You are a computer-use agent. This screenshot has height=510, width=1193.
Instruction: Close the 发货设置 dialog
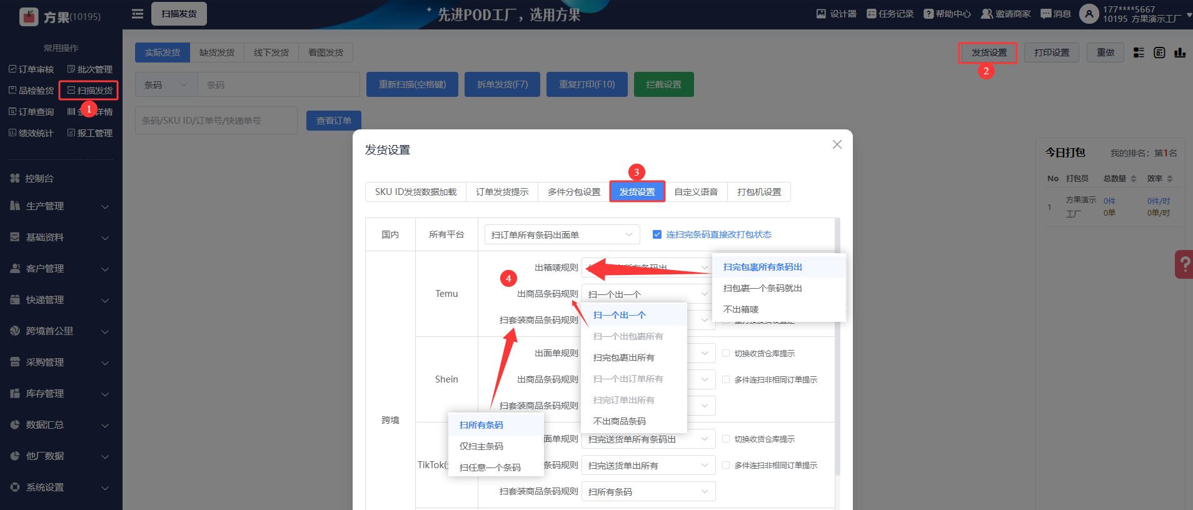(837, 144)
